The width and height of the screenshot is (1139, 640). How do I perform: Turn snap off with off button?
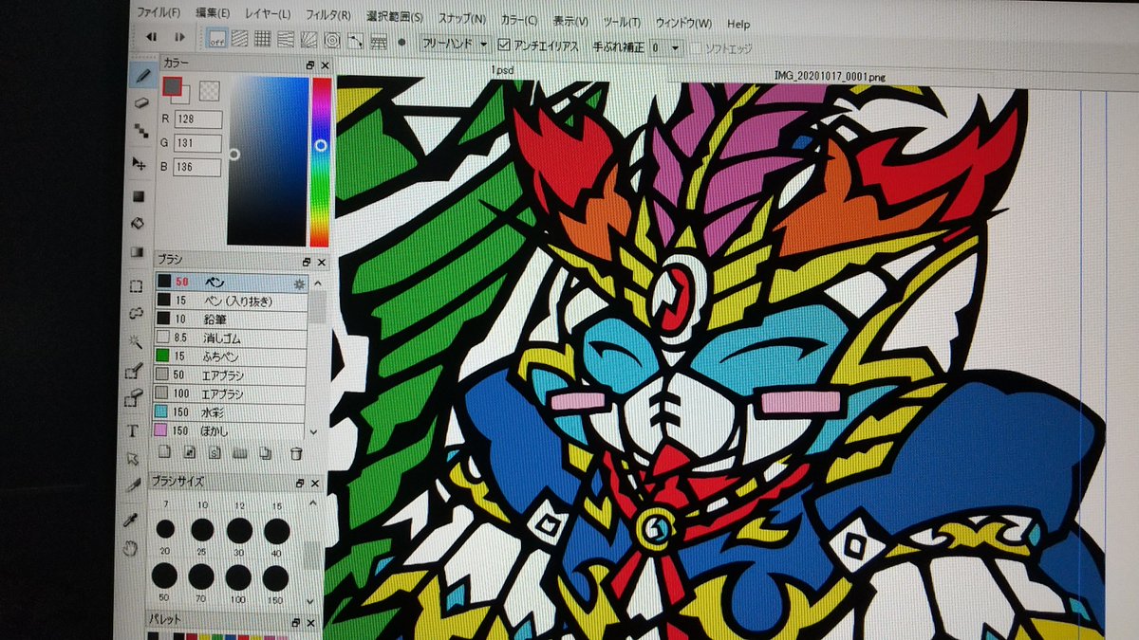(217, 40)
